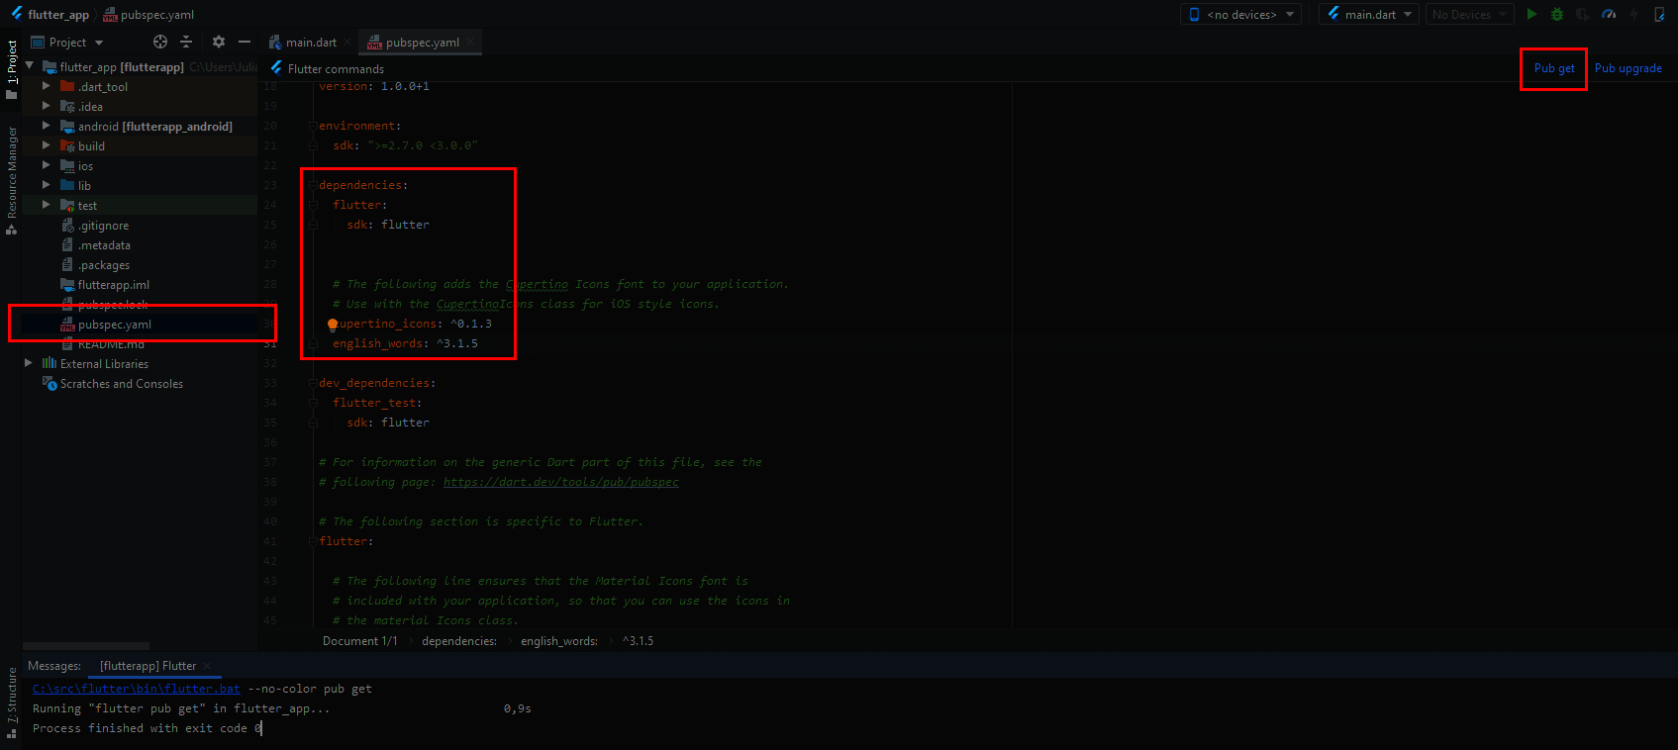Click the Debug bug icon
The image size is (1678, 750).
point(1557,14)
